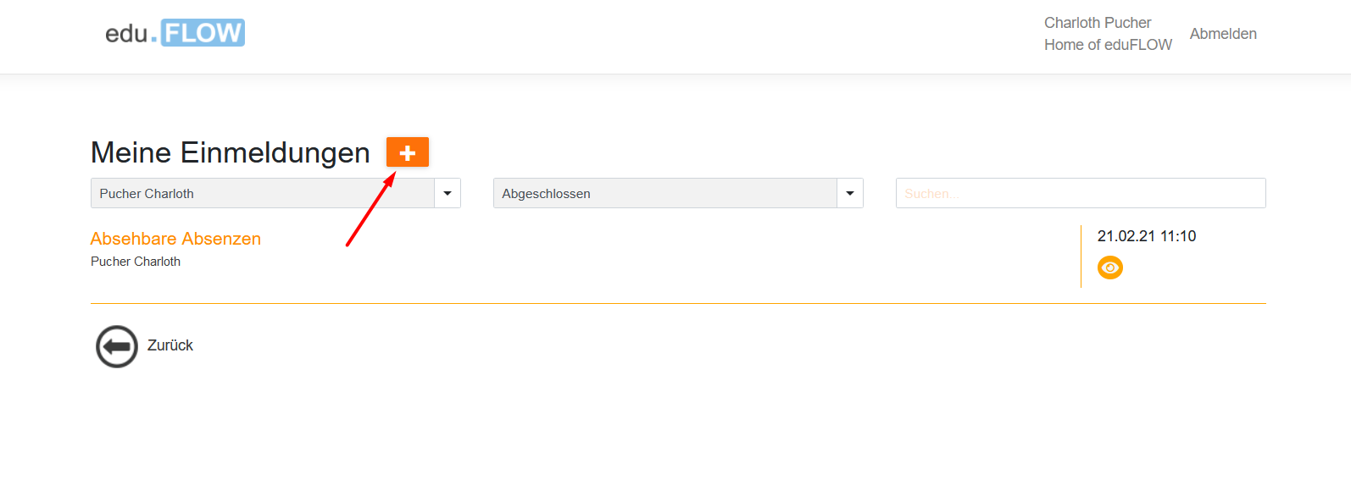Select the eye view icon for Absehbare Absenzen
Screen dimensions: 1351x491
[1110, 268]
